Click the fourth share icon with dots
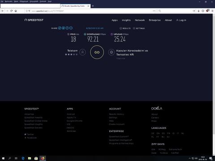Screen dimensions: 215x161 pos(71,28)
